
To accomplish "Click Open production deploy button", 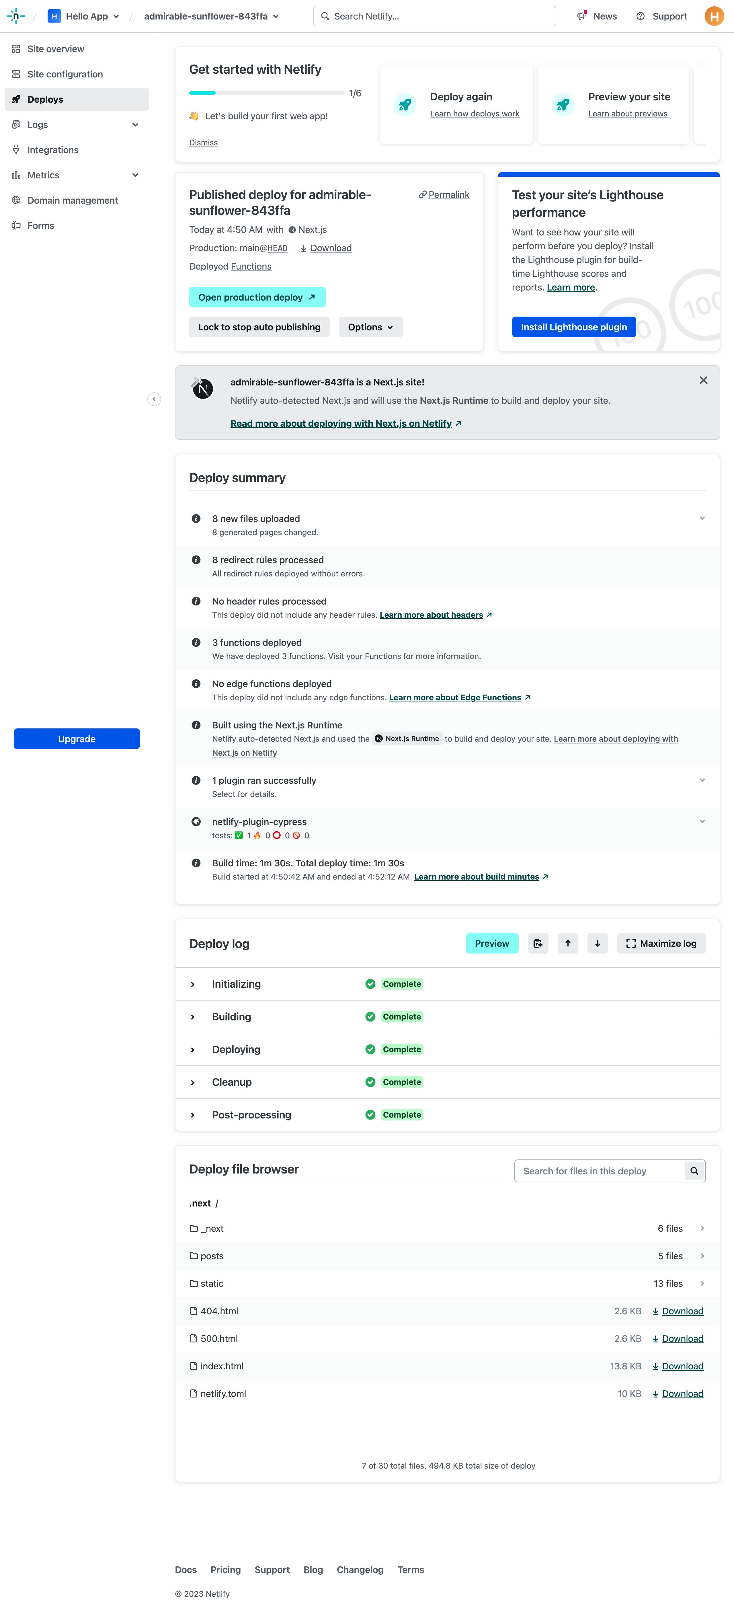I will coord(257,297).
